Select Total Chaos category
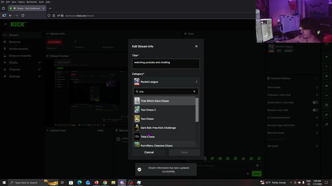 164,137
